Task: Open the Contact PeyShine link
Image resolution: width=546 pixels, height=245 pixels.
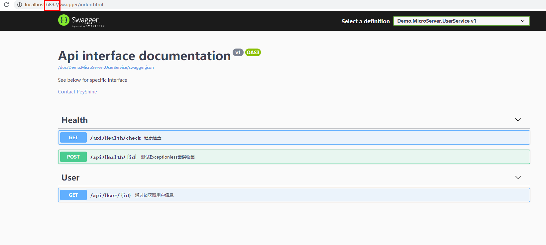Action: [77, 92]
